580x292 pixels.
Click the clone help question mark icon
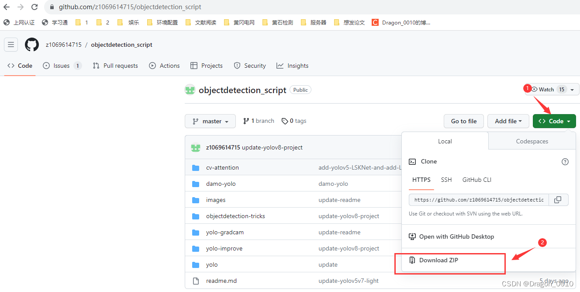pos(565,162)
